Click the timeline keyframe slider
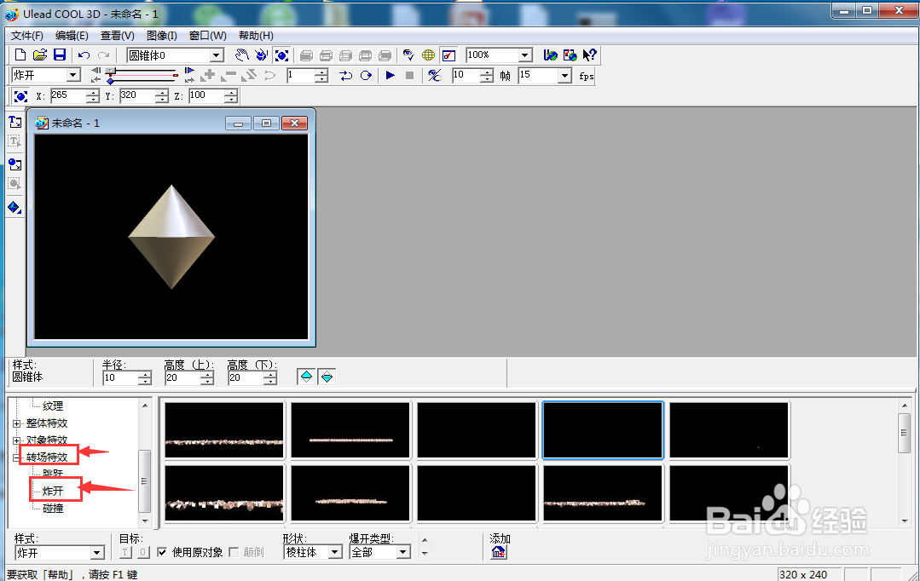920x581 pixels. coord(142,75)
